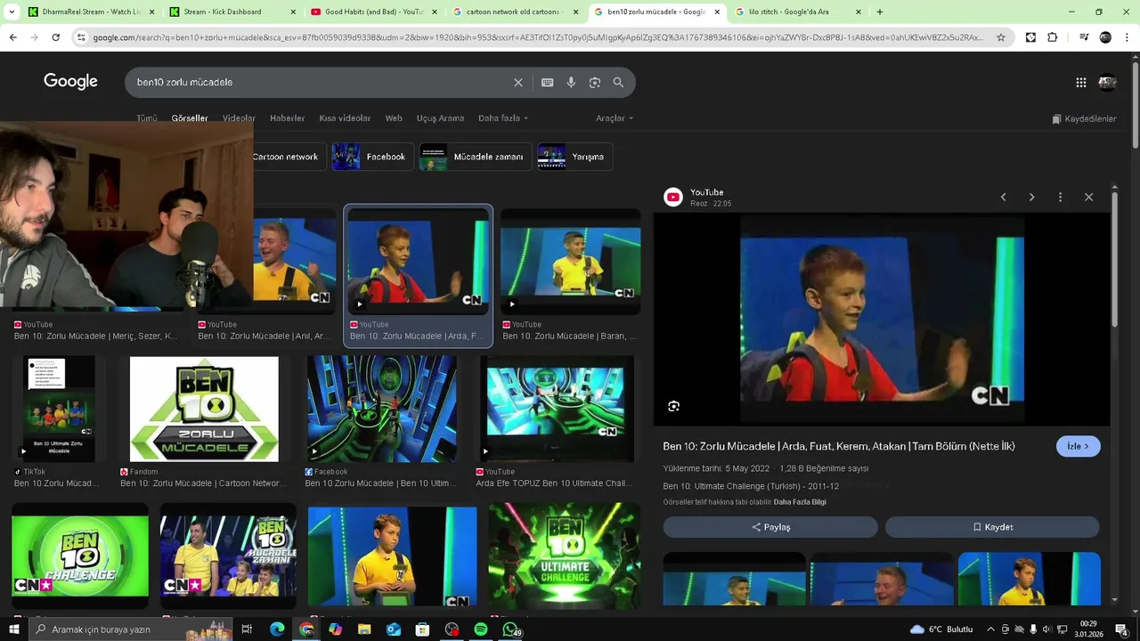Clear the Google search box text
1140x641 pixels.
point(518,82)
